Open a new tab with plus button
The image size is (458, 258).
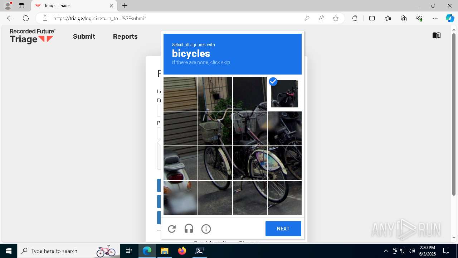tap(125, 6)
